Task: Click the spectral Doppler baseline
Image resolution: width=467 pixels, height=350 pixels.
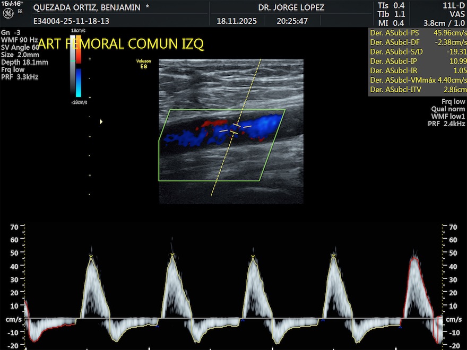Action: pos(233,319)
